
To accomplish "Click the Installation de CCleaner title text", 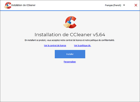I will 23,5.
